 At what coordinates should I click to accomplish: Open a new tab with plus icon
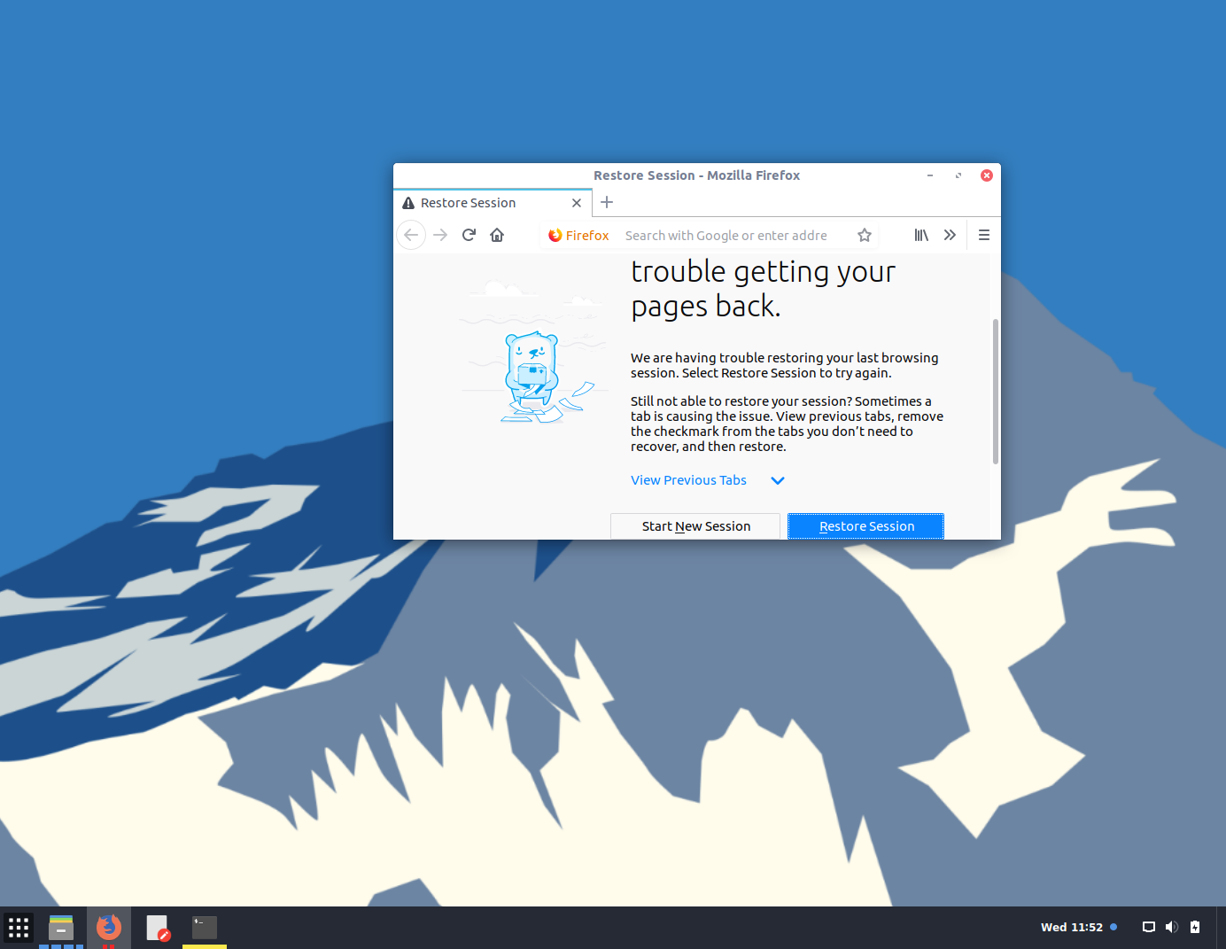tap(607, 202)
